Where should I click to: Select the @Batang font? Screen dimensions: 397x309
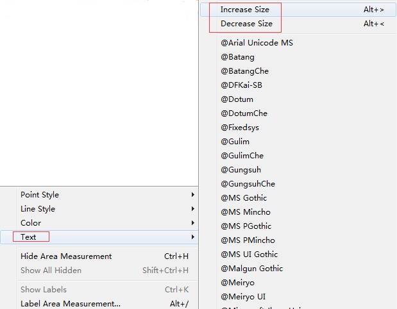click(x=238, y=57)
